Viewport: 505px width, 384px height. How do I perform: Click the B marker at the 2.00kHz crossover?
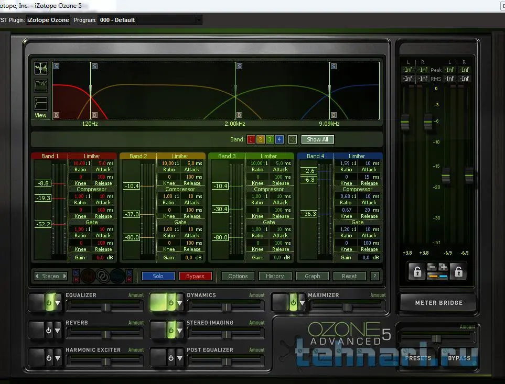click(239, 115)
